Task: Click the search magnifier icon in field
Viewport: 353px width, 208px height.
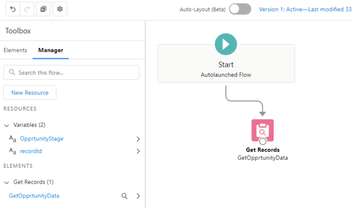Action: (x=12, y=72)
